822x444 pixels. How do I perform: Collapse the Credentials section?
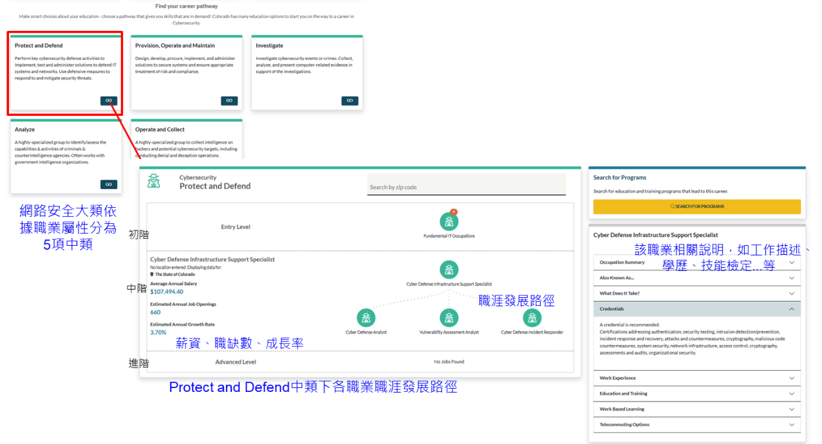click(x=696, y=308)
